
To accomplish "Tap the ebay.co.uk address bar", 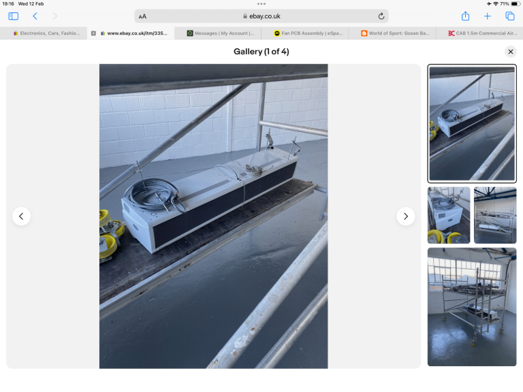I will pyautogui.click(x=261, y=16).
